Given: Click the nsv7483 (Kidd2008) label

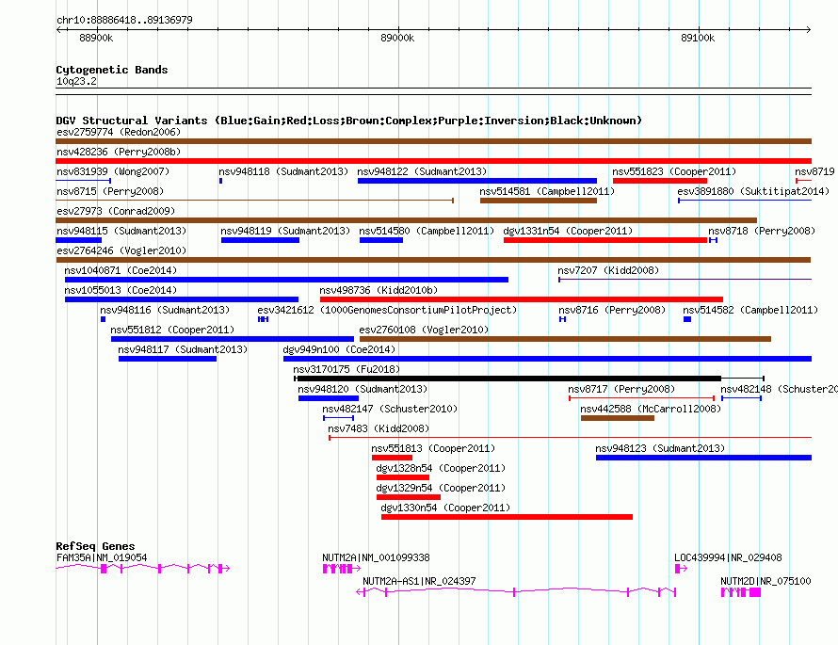Looking at the screenshot, I should click(x=379, y=428).
